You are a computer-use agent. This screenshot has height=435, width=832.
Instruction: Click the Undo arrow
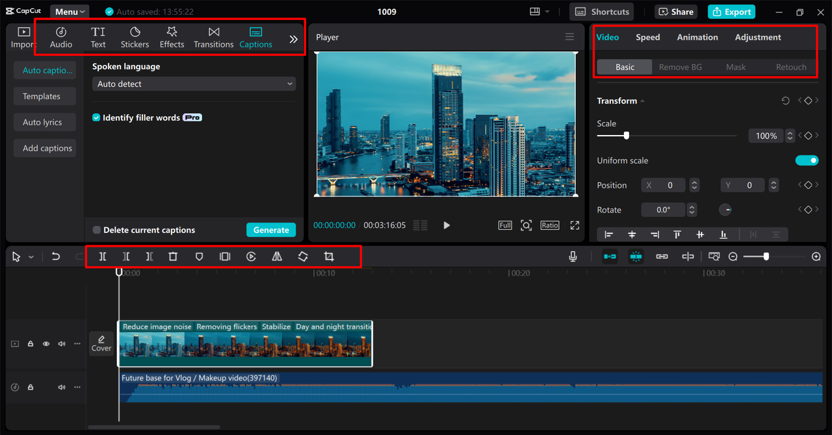(x=56, y=256)
